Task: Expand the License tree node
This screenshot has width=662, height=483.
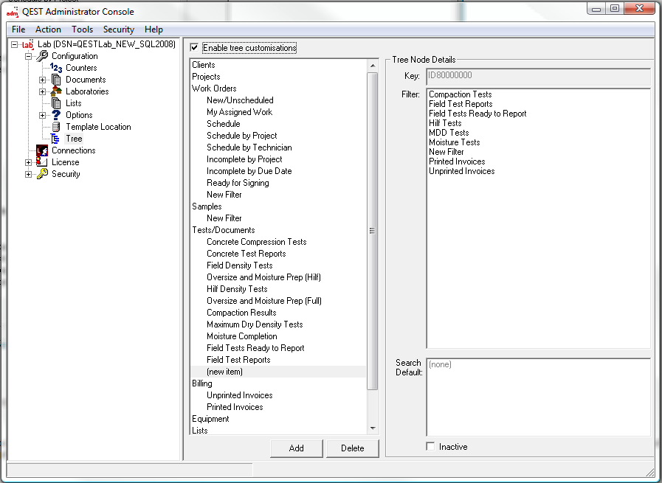Action: (29, 162)
